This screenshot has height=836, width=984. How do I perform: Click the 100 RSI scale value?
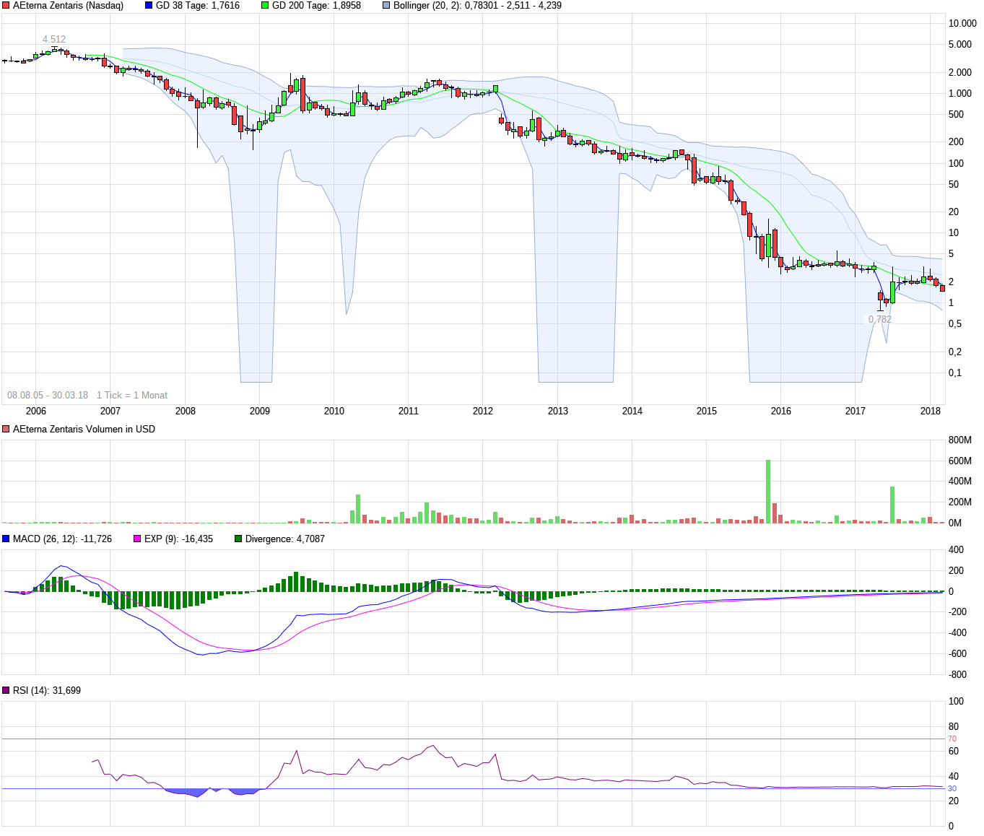[956, 701]
